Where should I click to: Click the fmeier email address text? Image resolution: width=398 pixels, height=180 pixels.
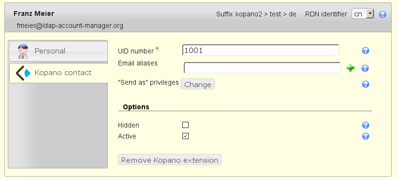point(70,26)
